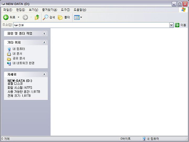
Task: Click the 공유 문서 folder icon
Action: point(9,59)
